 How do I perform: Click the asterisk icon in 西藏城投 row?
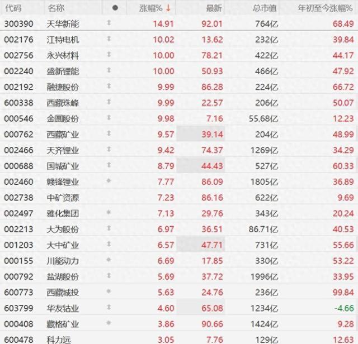(109, 293)
